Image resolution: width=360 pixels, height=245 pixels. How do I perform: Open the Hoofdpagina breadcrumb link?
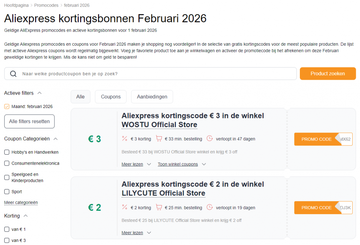click(x=16, y=5)
